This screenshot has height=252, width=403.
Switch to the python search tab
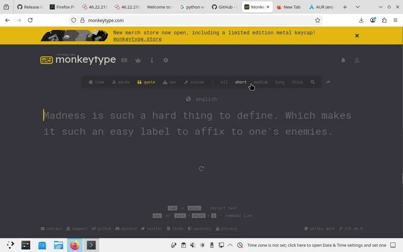tap(192, 7)
